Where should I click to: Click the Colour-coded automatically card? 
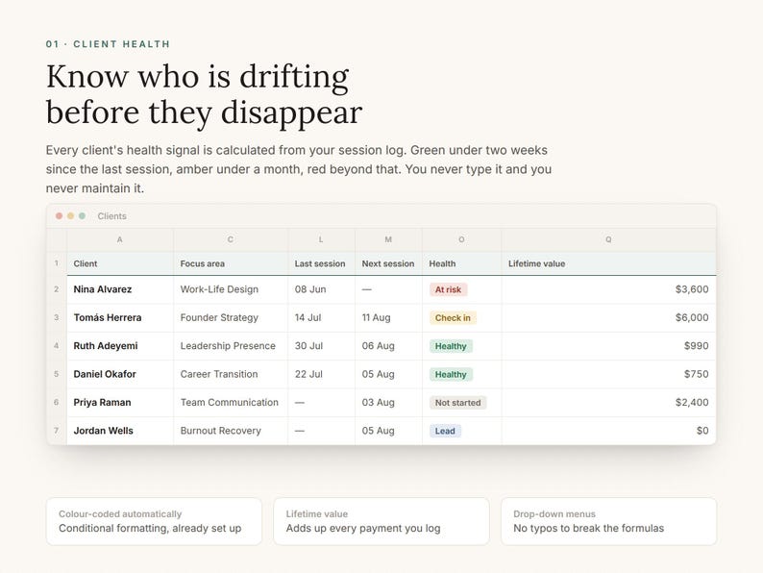click(154, 521)
